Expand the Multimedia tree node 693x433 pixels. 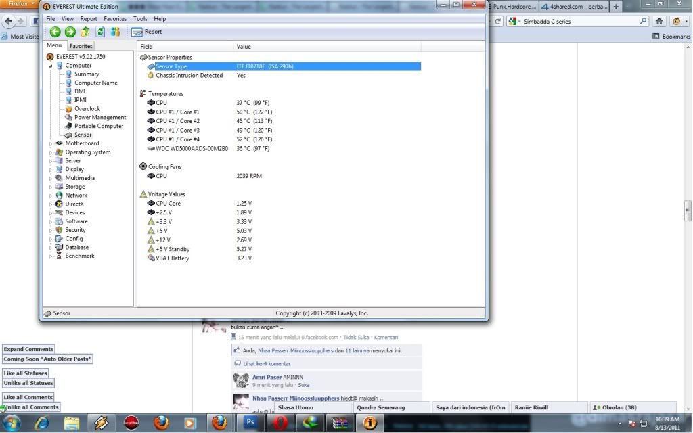click(50, 178)
